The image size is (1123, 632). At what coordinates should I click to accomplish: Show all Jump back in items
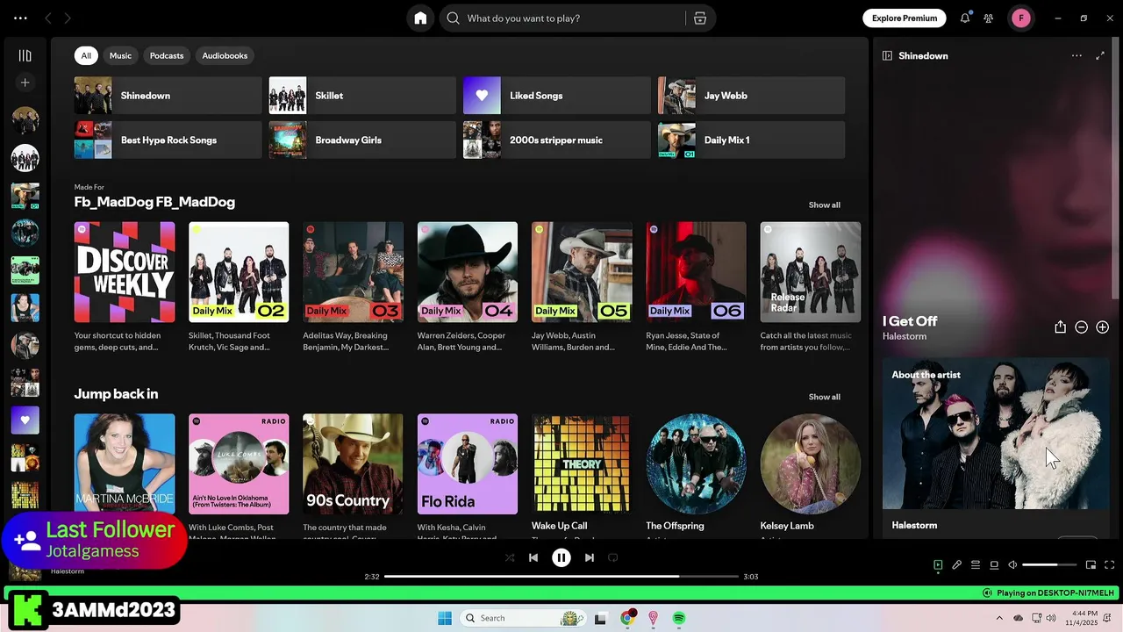[824, 397]
